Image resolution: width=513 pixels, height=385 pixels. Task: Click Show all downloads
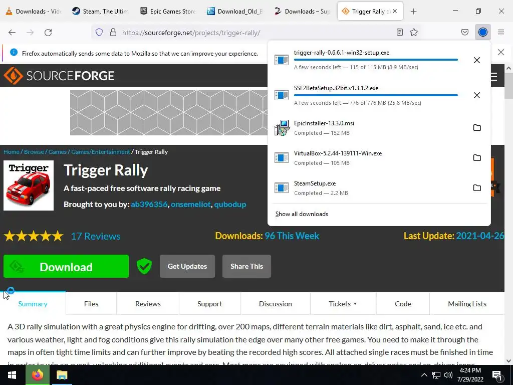tap(302, 214)
